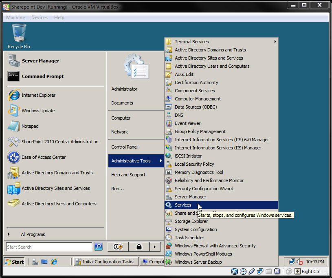
Task: Expand Terminal Services submenu
Action: point(221,42)
